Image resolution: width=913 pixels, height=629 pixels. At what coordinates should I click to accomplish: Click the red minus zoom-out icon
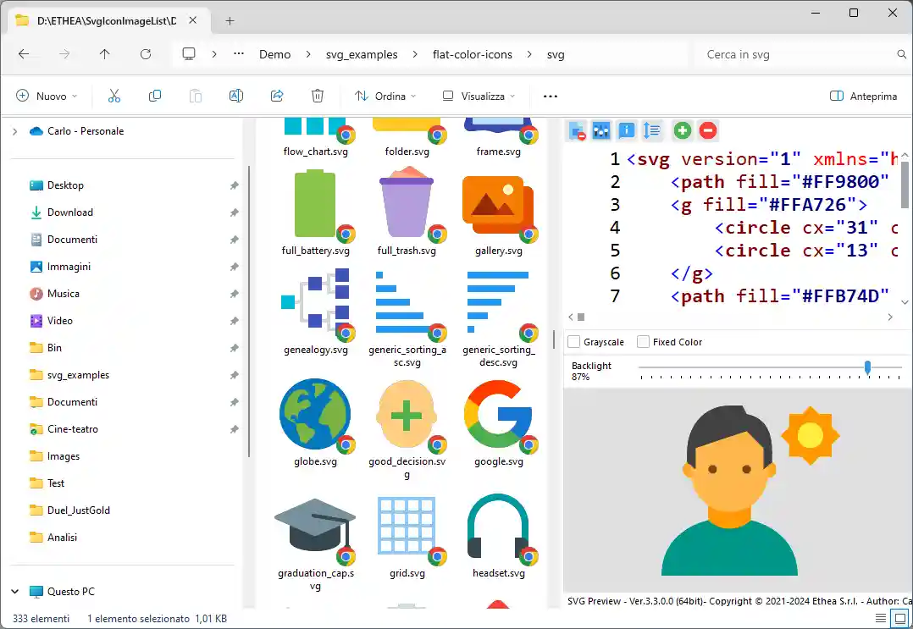708,130
